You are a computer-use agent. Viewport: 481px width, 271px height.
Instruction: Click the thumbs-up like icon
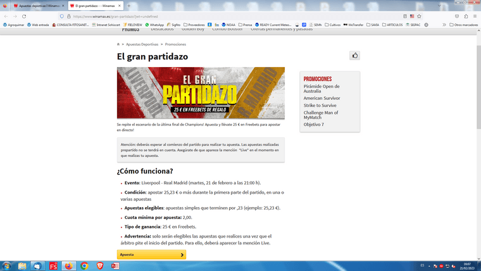pyautogui.click(x=354, y=56)
